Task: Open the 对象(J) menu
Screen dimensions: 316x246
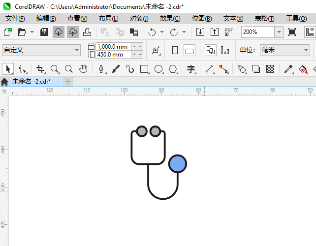Action: (139, 19)
